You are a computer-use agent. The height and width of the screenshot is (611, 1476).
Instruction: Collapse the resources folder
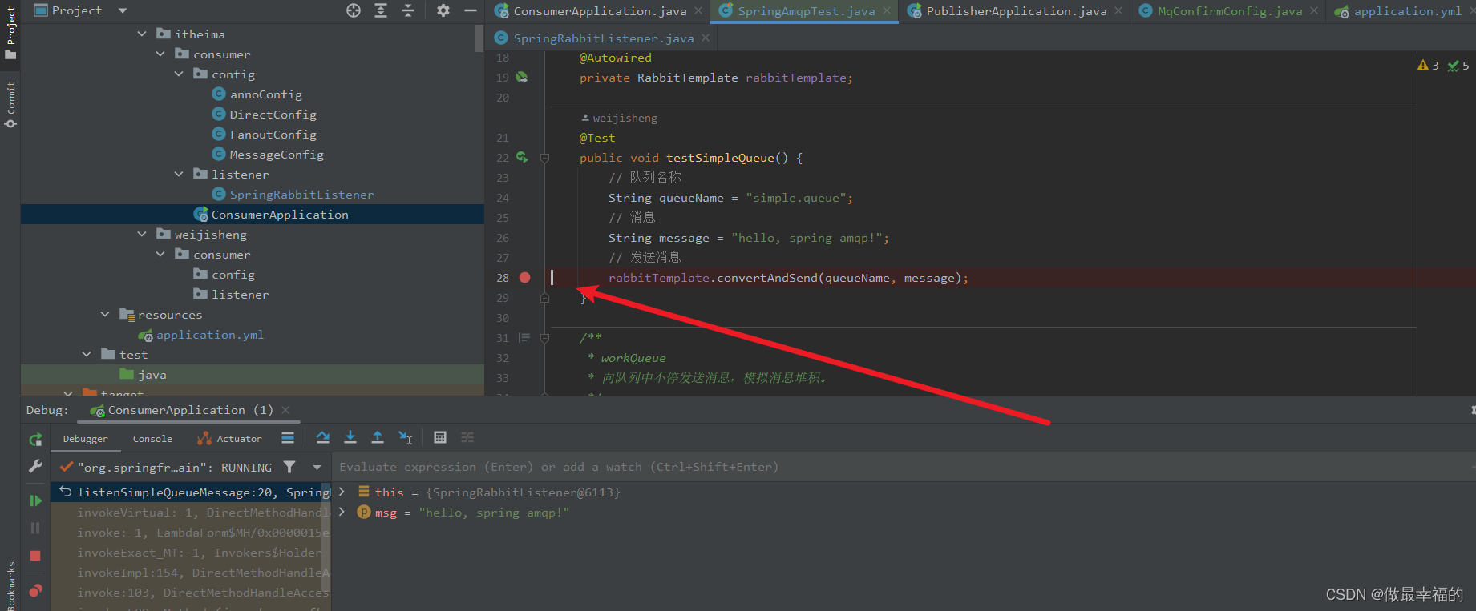point(105,314)
